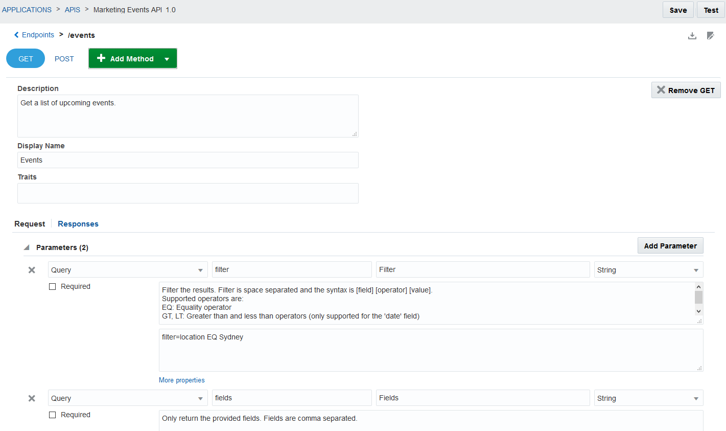Go to APPLICATIONS breadcrumb link

tap(27, 10)
